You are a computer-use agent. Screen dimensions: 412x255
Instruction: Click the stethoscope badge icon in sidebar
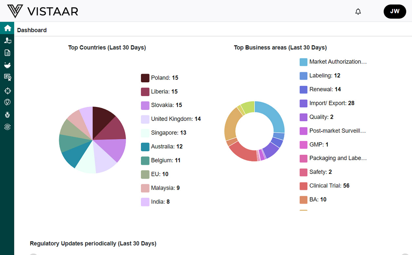[7, 102]
